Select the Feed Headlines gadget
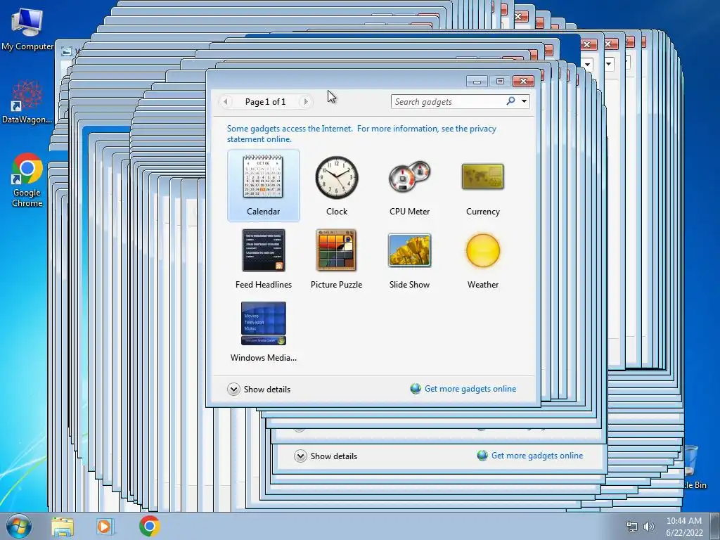Viewport: 720px width, 540px height. (x=263, y=259)
